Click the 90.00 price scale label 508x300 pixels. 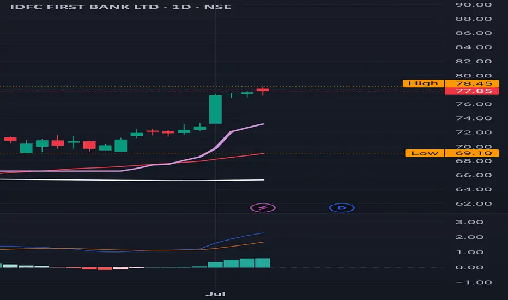pyautogui.click(x=473, y=4)
